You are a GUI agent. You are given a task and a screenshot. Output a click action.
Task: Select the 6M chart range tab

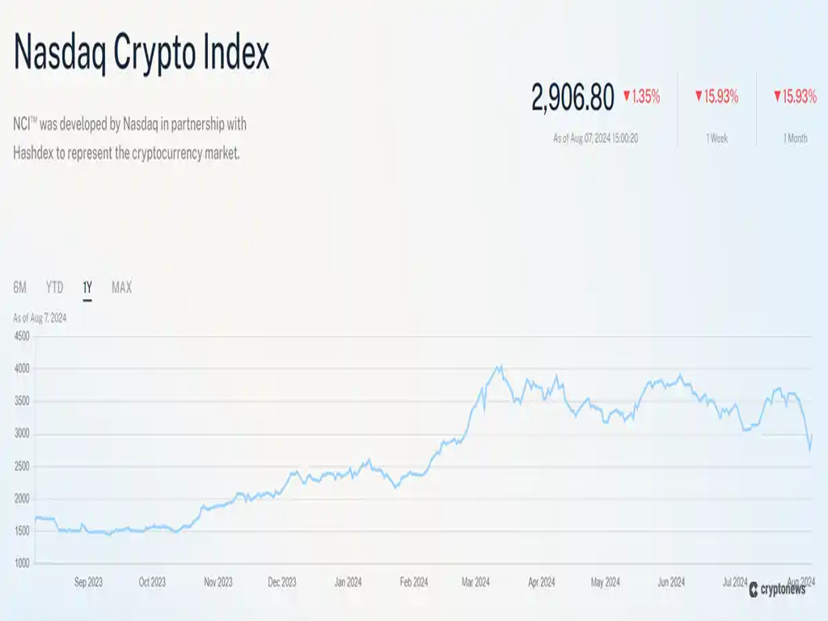pyautogui.click(x=20, y=287)
